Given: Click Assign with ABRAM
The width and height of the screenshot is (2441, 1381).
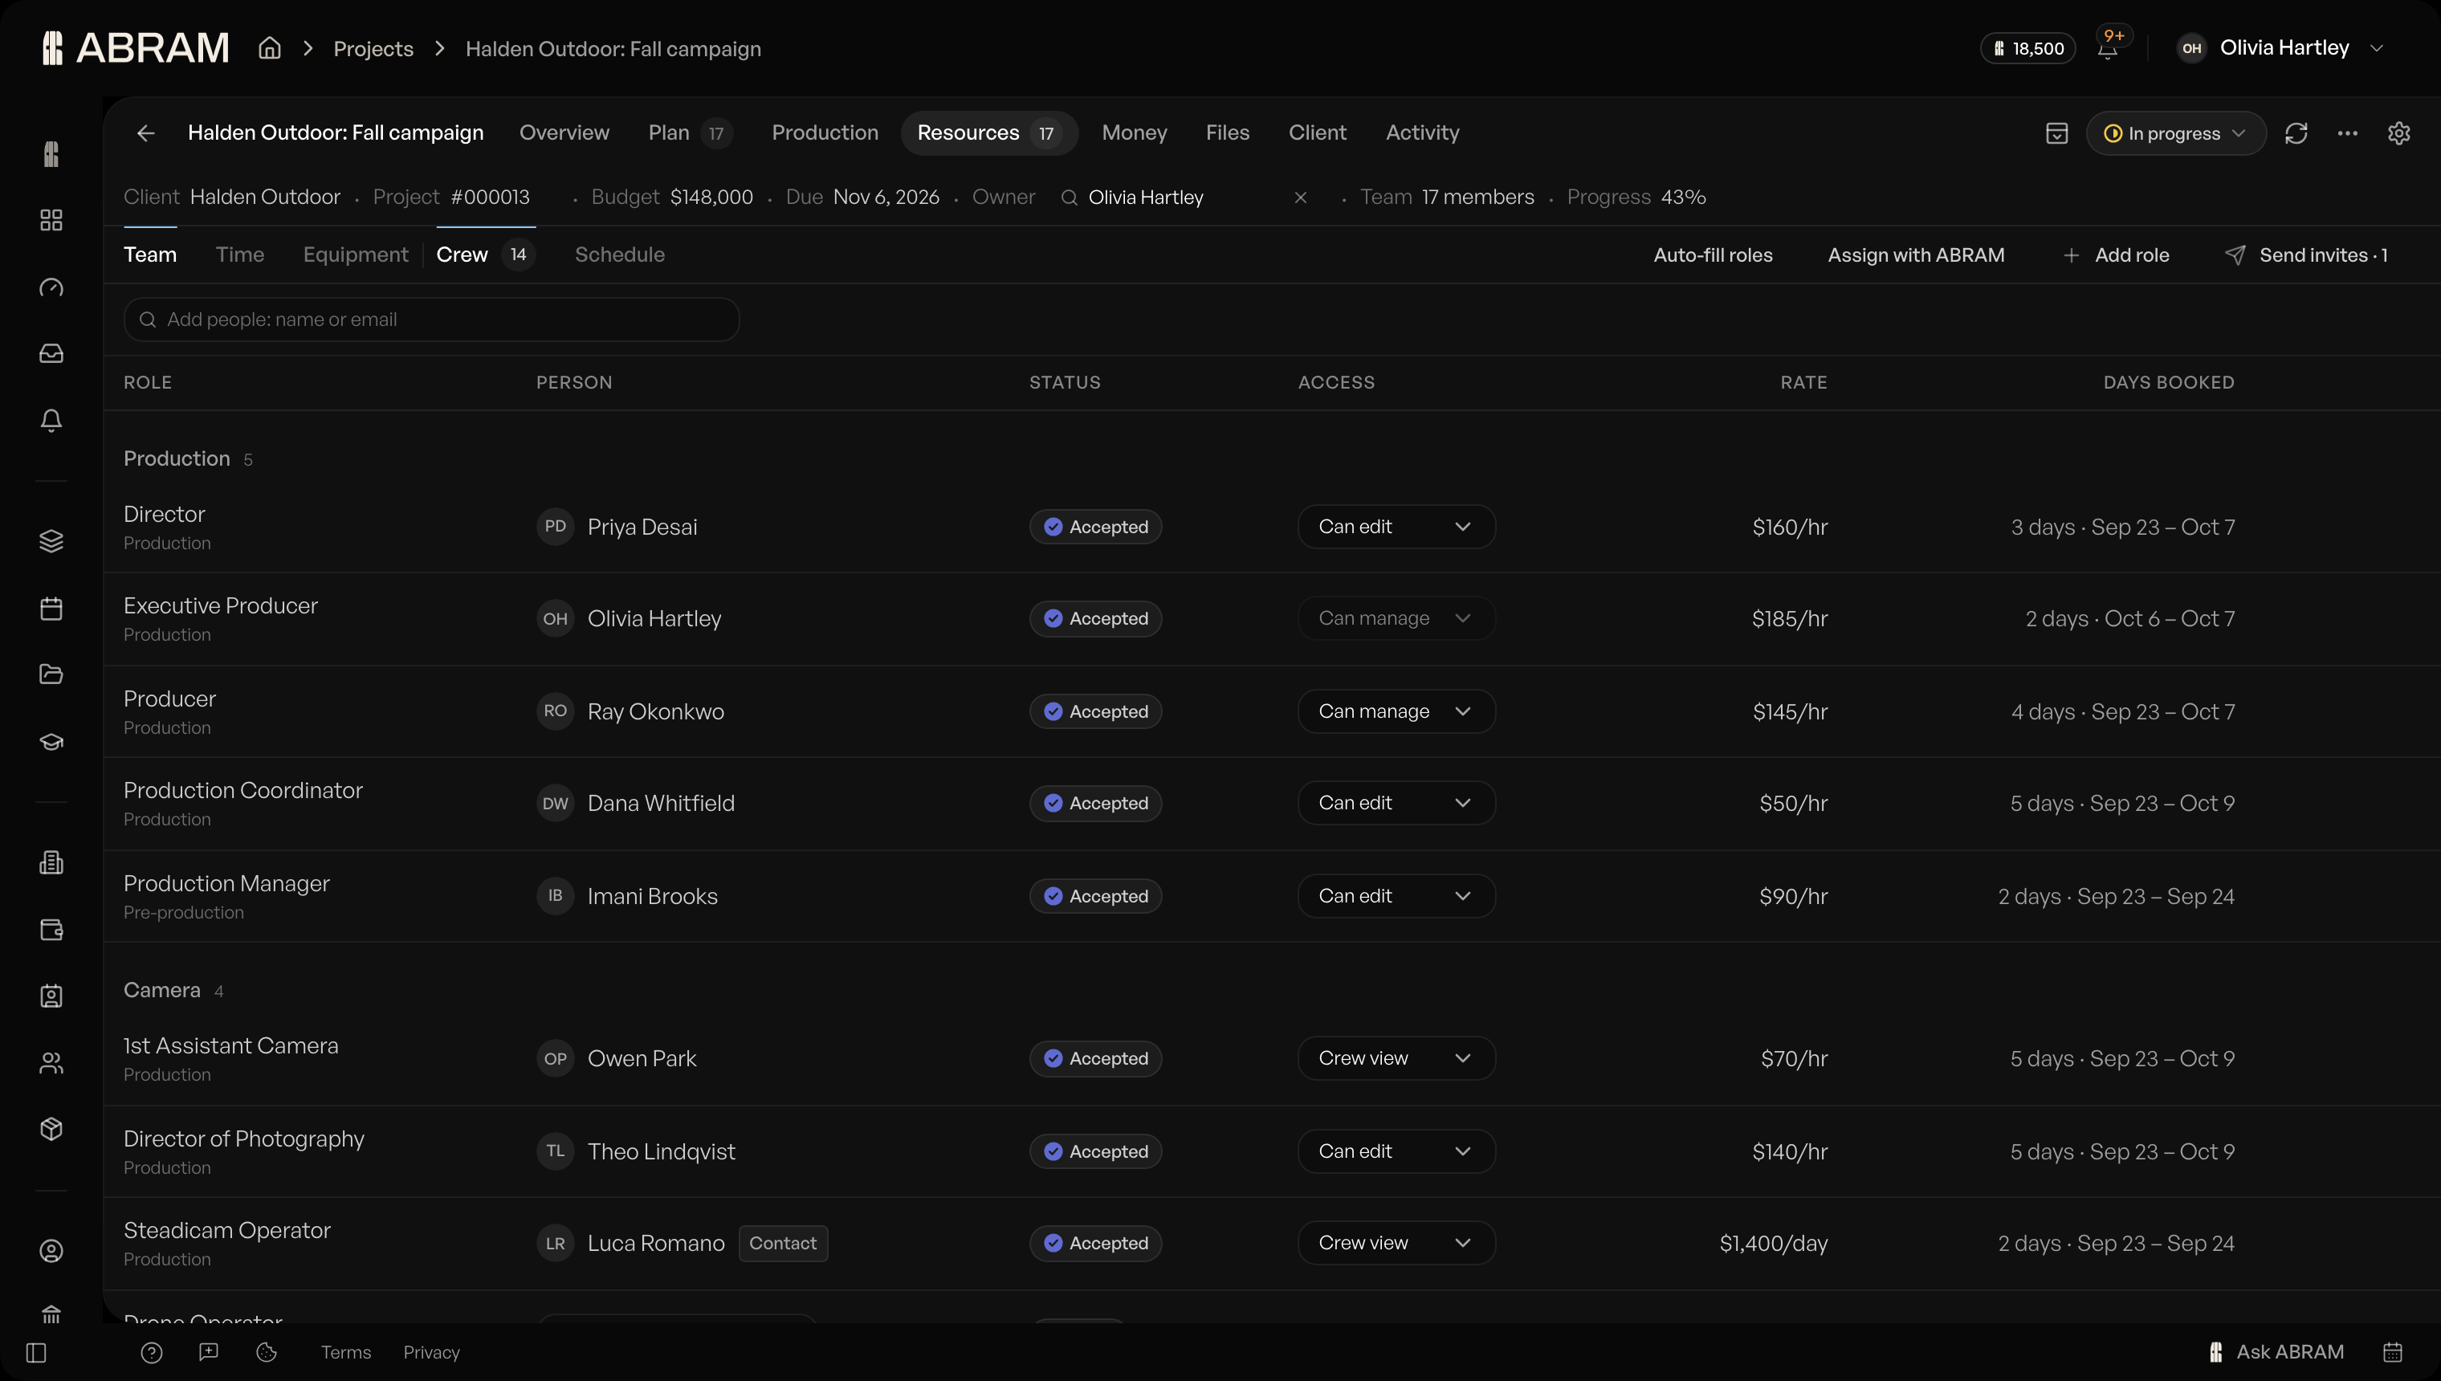Looking at the screenshot, I should click(x=1916, y=255).
